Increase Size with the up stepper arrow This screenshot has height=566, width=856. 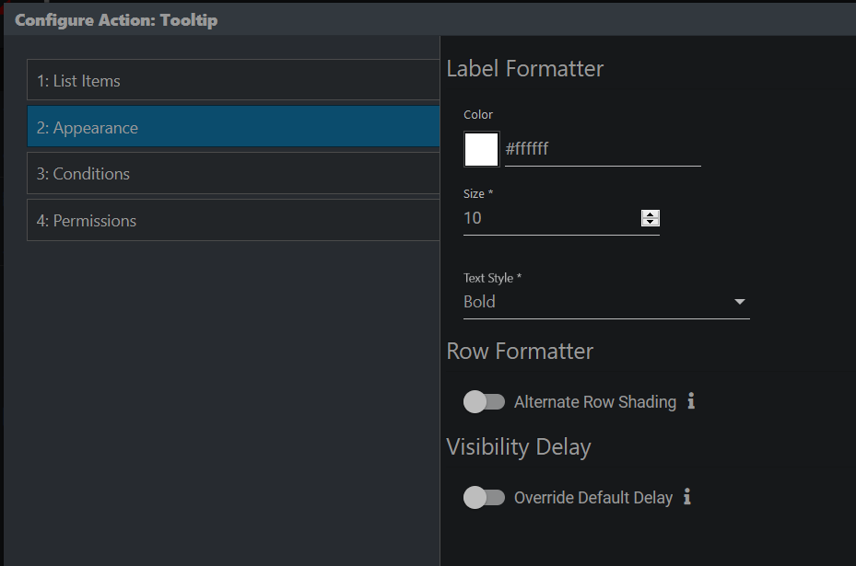point(651,214)
